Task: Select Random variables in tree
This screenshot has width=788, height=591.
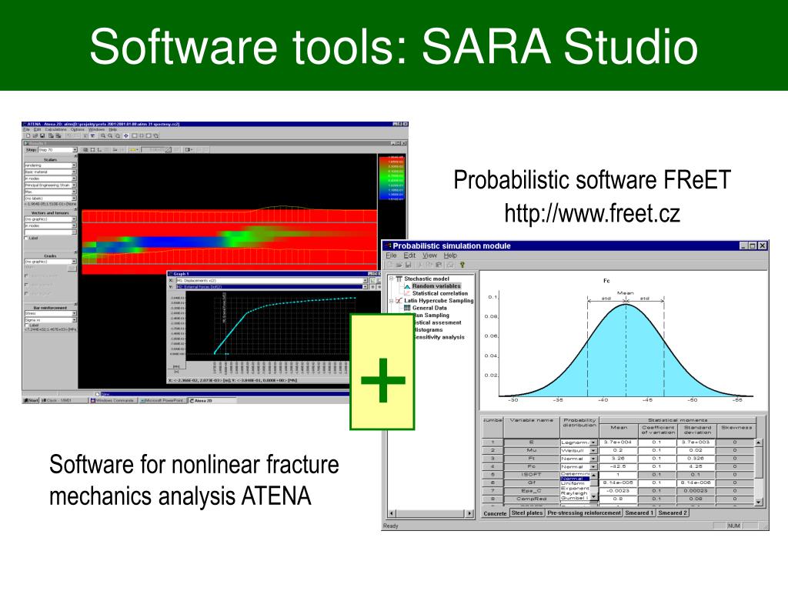Action: 436,286
